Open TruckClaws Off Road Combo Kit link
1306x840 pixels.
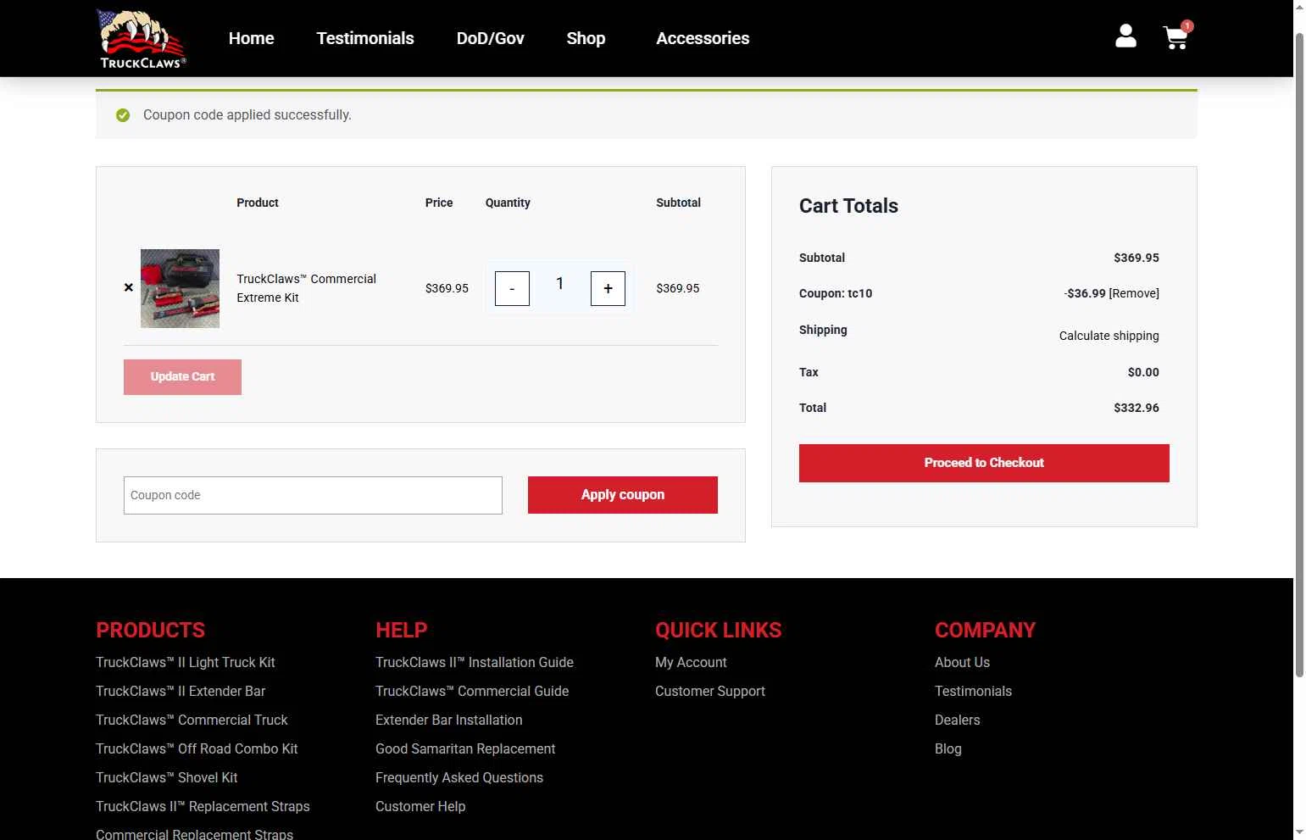click(197, 749)
